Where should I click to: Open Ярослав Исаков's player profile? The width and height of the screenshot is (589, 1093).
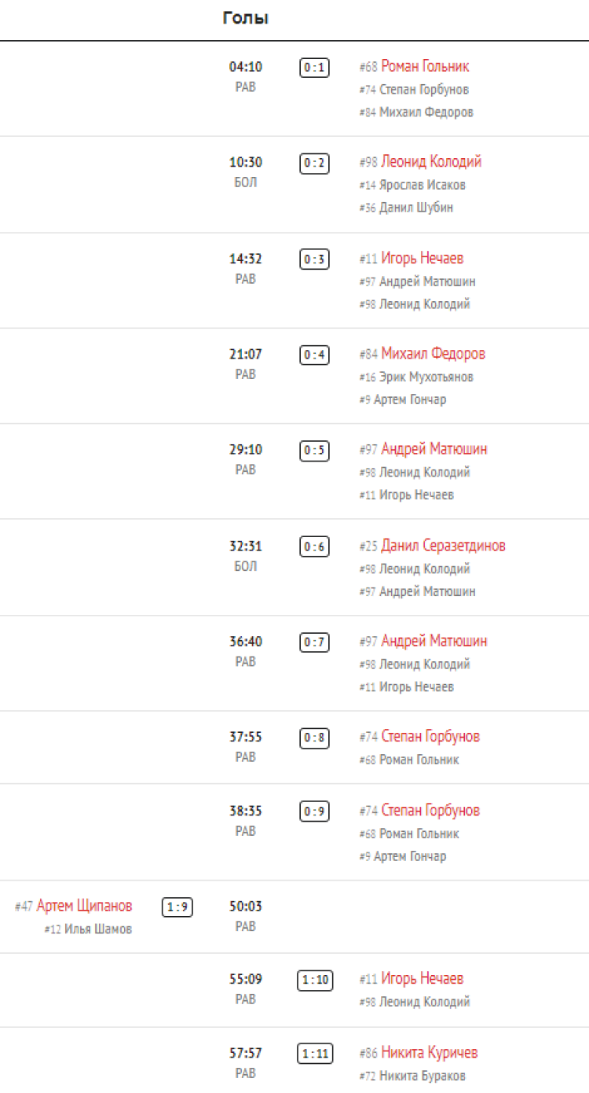423,186
